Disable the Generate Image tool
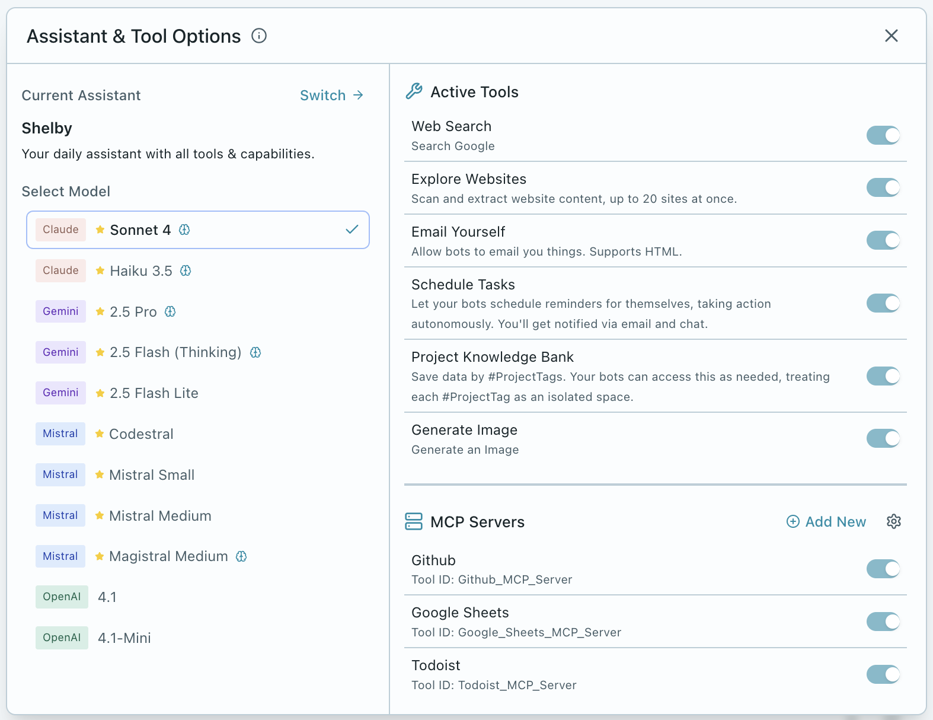The width and height of the screenshot is (933, 720). coord(883,439)
